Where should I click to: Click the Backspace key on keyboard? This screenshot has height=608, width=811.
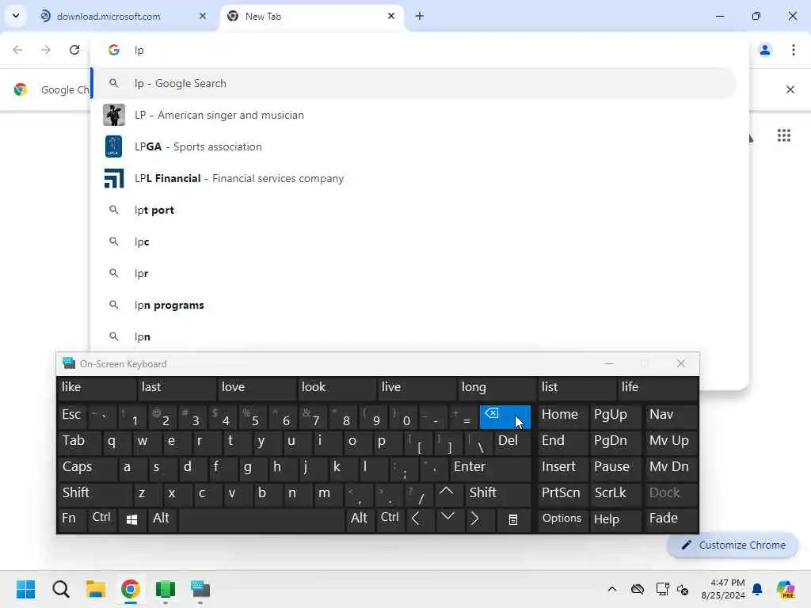(504, 416)
